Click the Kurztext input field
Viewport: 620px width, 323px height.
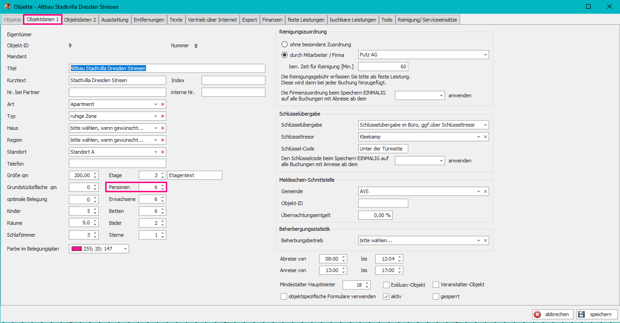coord(117,80)
